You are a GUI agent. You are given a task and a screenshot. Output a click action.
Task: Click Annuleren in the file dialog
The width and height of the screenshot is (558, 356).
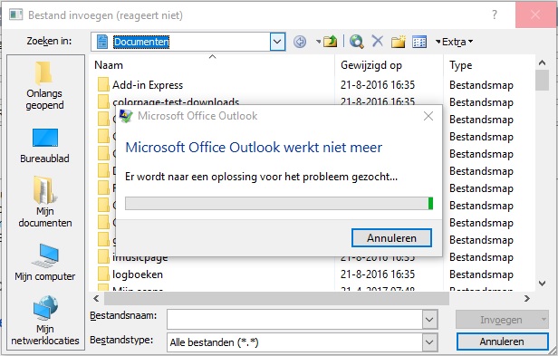pyautogui.click(x=502, y=342)
